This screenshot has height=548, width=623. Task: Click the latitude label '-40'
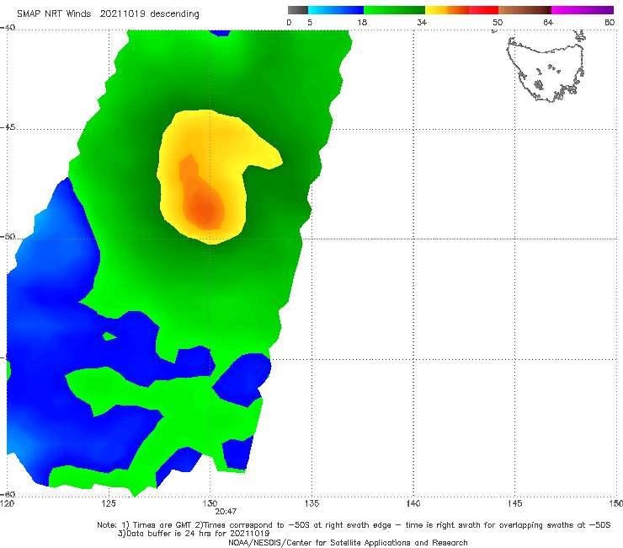click(8, 28)
